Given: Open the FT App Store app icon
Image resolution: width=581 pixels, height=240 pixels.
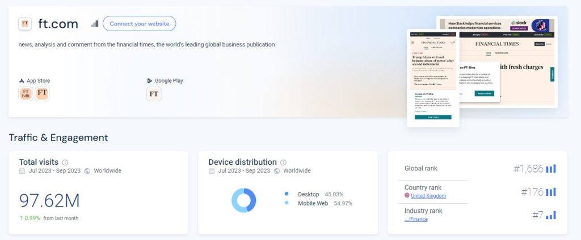Looking at the screenshot, I should (42, 94).
